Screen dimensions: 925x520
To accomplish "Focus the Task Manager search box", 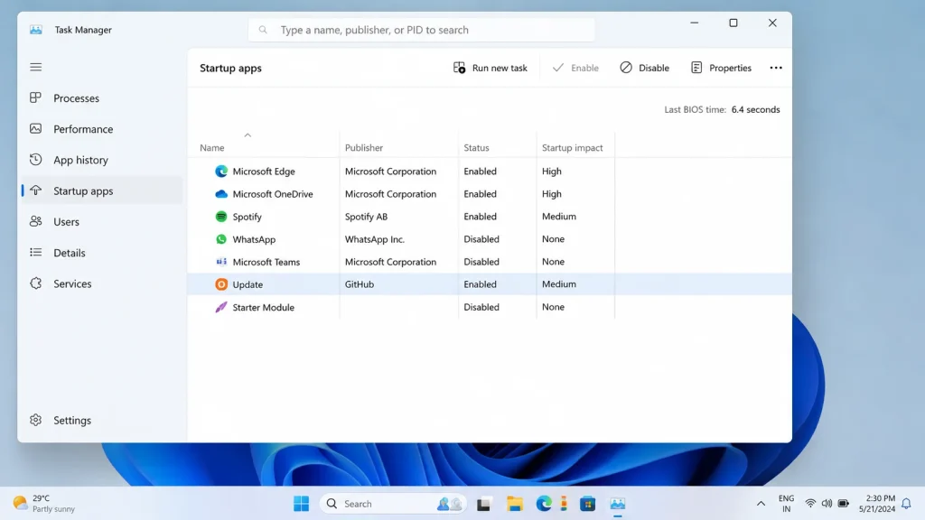I will [421, 30].
